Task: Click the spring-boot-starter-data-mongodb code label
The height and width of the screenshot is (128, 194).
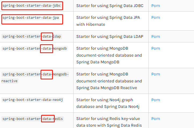Action: coord(35,48)
